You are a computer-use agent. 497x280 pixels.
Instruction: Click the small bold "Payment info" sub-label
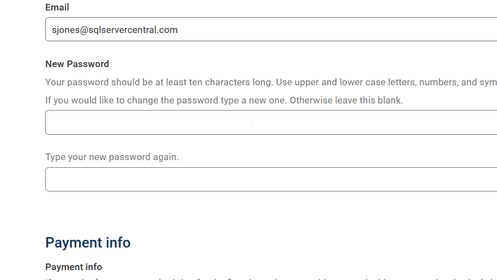[x=74, y=267]
